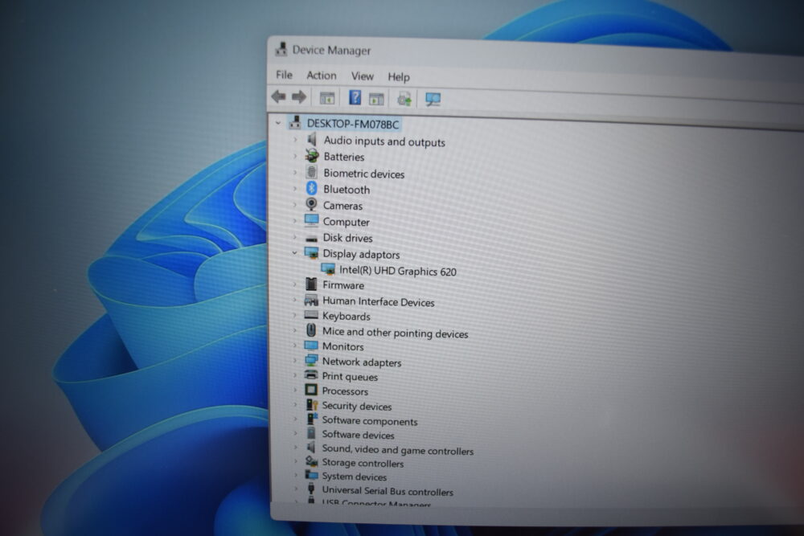The width and height of the screenshot is (804, 536).
Task: Select the System devices label
Action: 355,477
